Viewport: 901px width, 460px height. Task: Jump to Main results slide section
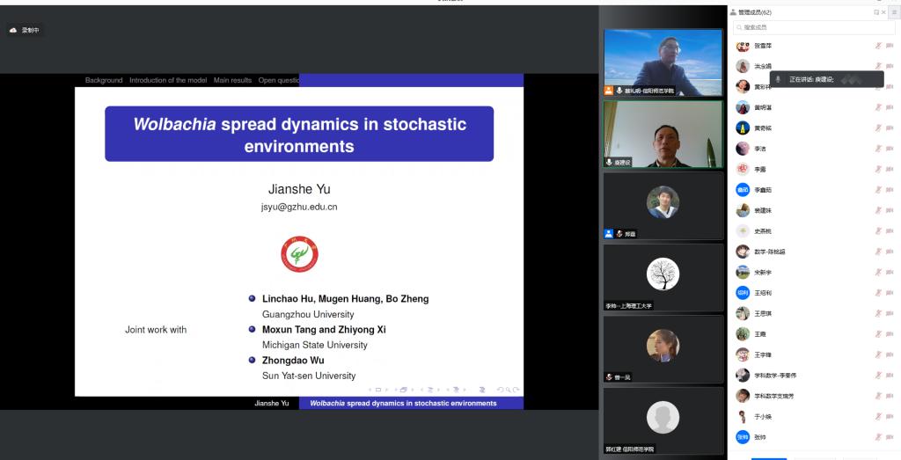[x=232, y=80]
